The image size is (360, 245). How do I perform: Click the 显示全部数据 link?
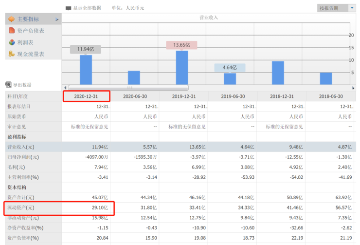tap(87, 8)
